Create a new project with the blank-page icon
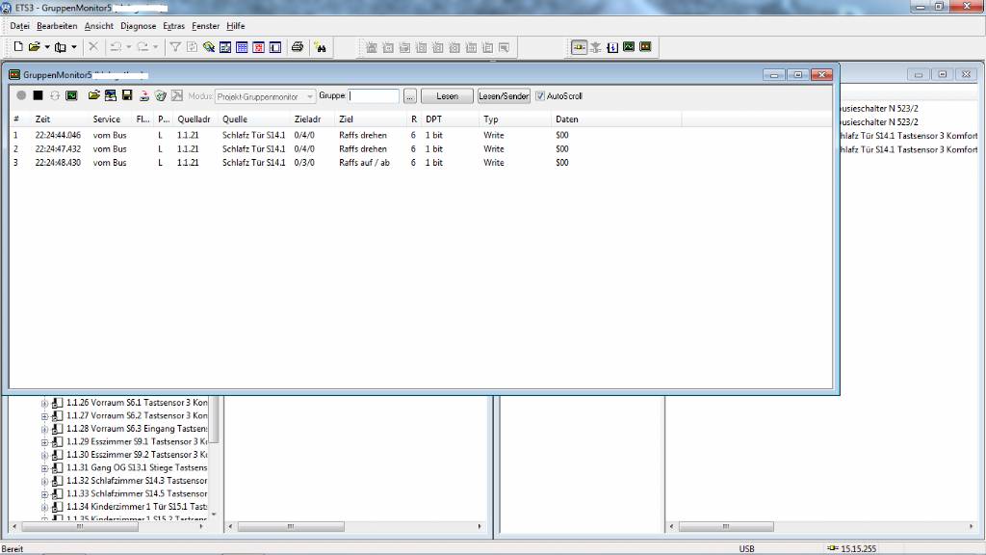 coord(18,47)
